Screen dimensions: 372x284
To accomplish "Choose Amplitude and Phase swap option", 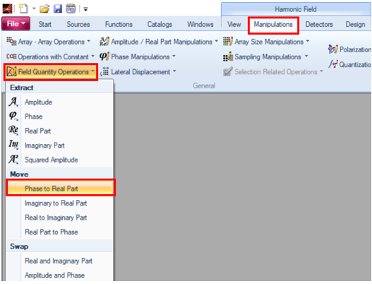I will coord(54,276).
